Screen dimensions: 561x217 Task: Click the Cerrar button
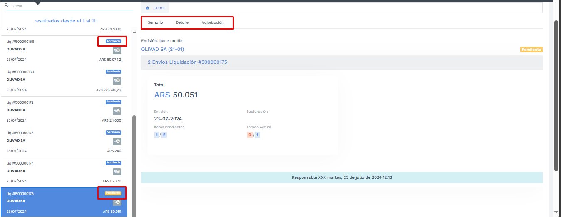[x=155, y=8]
